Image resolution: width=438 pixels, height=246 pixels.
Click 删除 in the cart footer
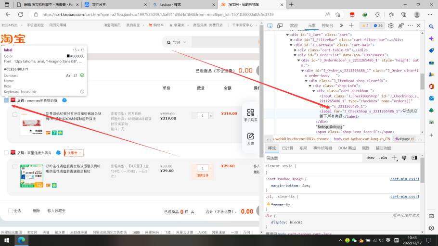[37, 211]
